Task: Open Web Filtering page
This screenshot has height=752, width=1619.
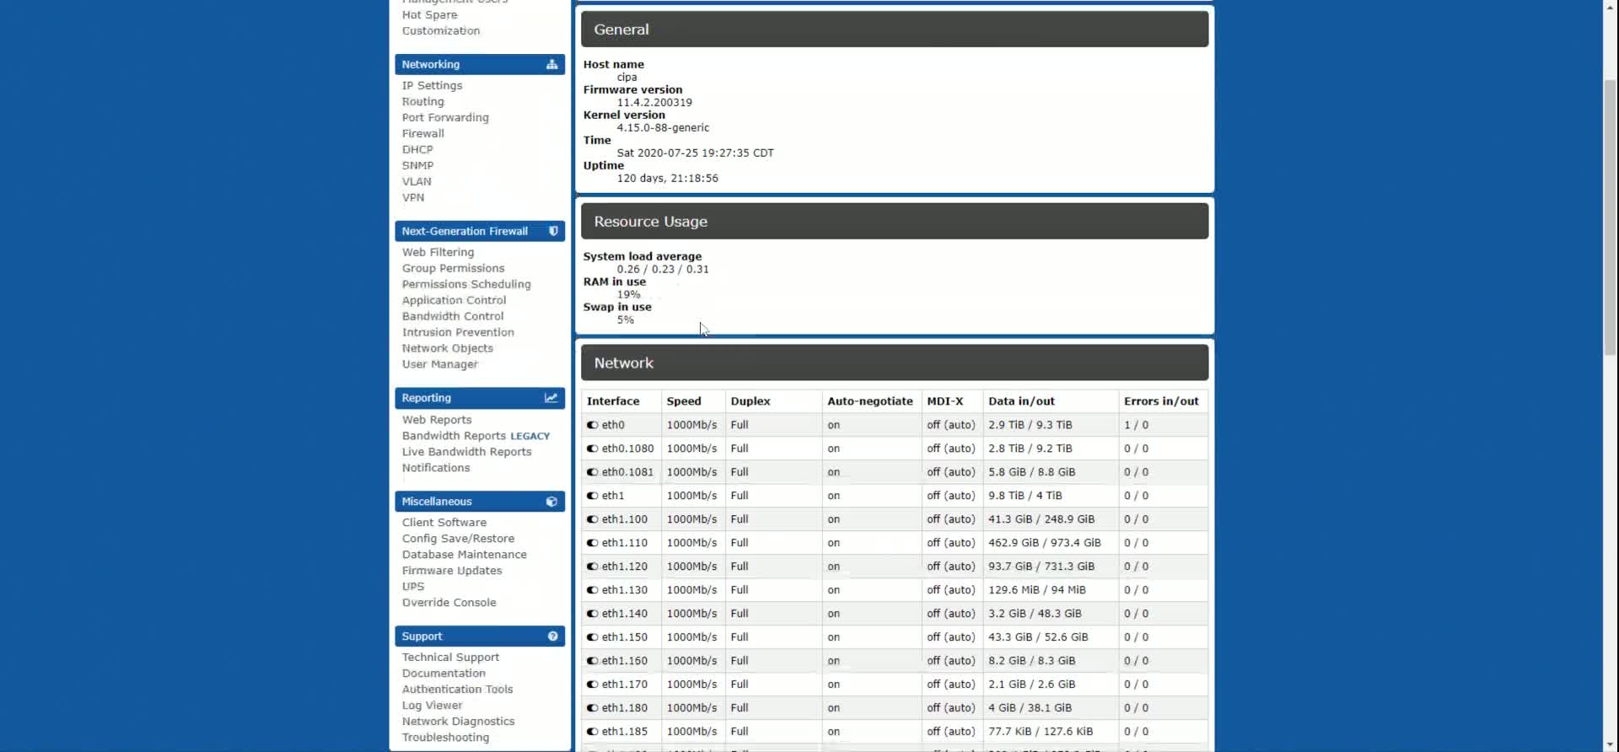Action: click(x=438, y=253)
